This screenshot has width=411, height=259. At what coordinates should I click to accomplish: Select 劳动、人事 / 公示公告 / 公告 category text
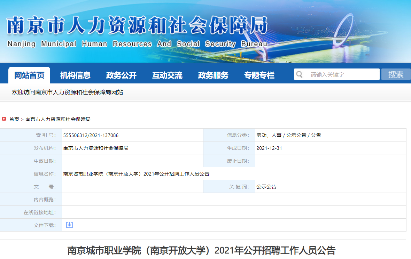coord(289,135)
